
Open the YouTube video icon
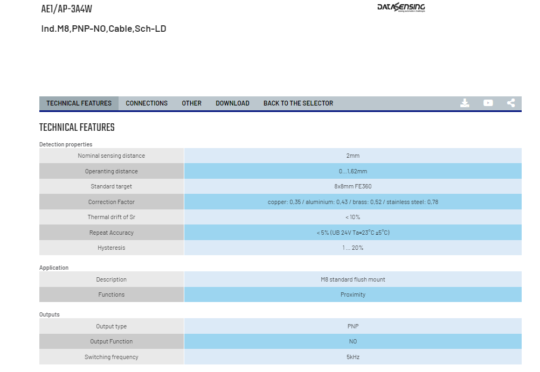click(x=488, y=103)
